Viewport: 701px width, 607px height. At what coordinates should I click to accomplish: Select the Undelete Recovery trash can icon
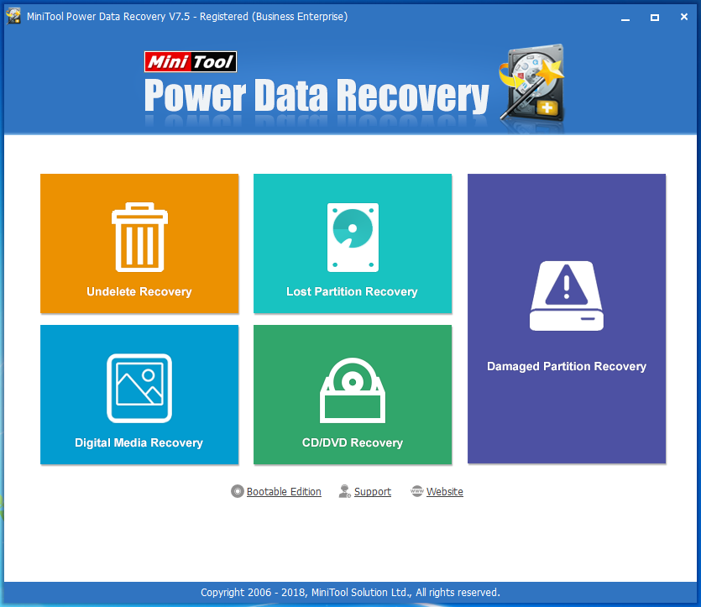point(139,237)
